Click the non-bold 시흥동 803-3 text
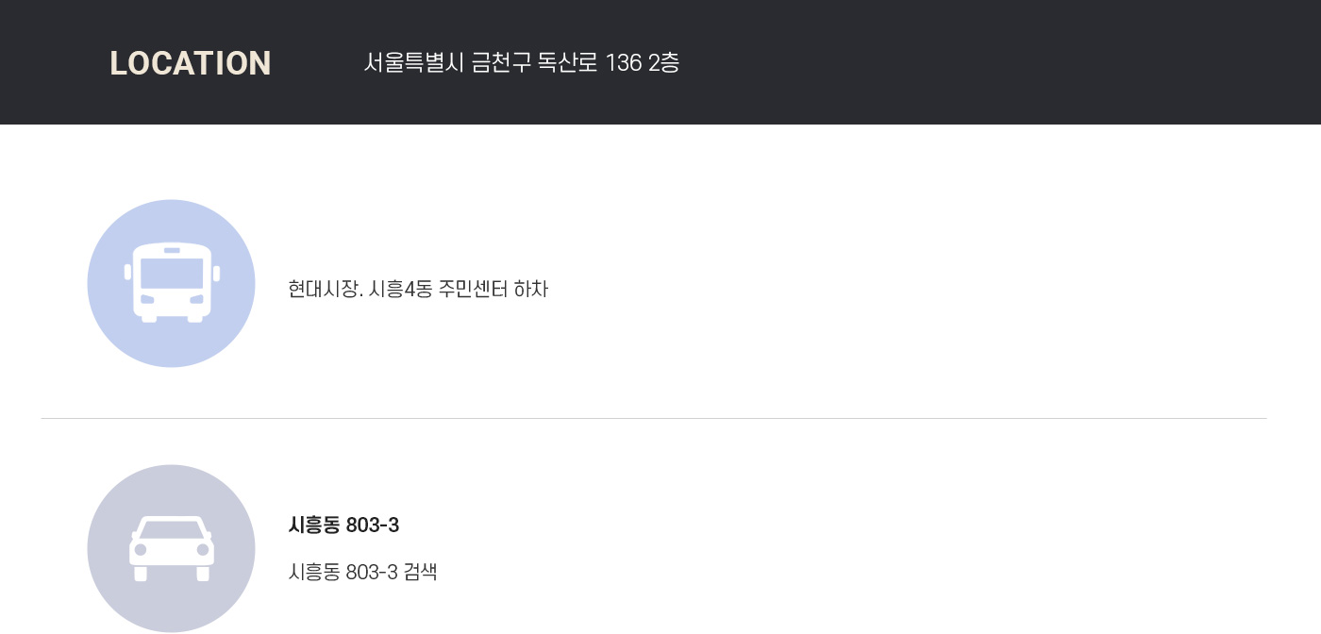The height and width of the screenshot is (634, 1321). click(343, 572)
